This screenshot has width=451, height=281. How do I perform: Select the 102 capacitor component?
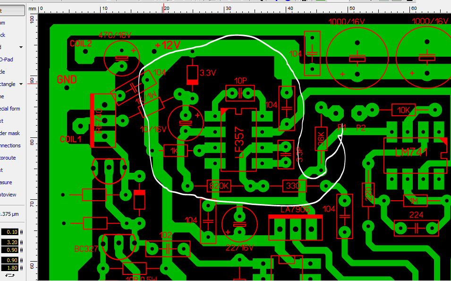coord(168,248)
